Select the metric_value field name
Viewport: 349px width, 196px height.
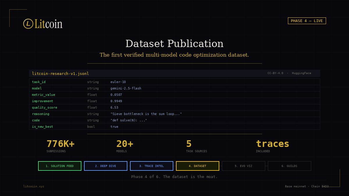pyautogui.click(x=44, y=95)
